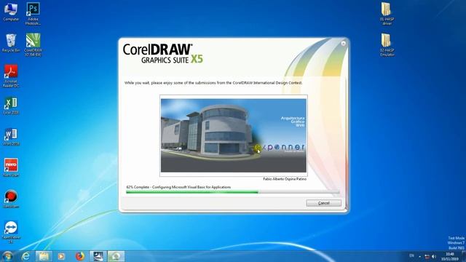Click the green installation progress bar

tap(232, 192)
